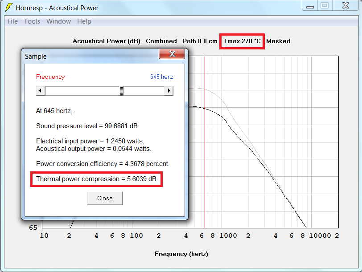
Task: Open the Window menu
Action: click(58, 21)
